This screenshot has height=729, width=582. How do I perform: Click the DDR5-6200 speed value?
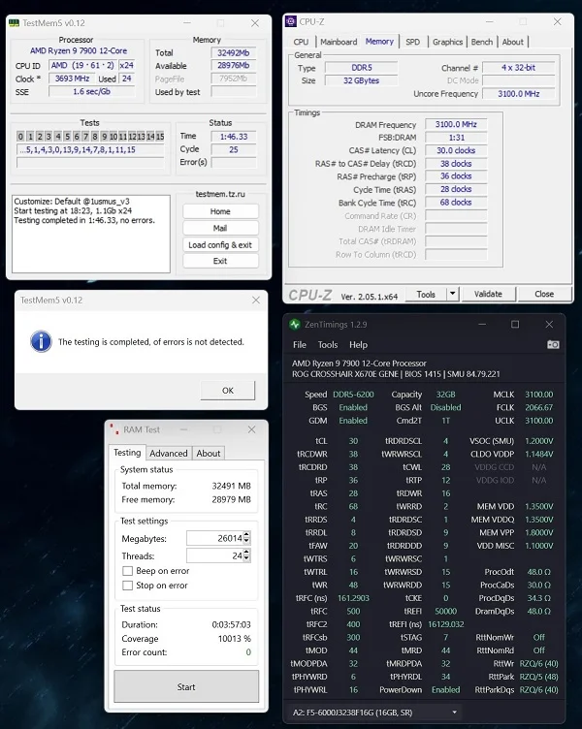click(x=353, y=395)
